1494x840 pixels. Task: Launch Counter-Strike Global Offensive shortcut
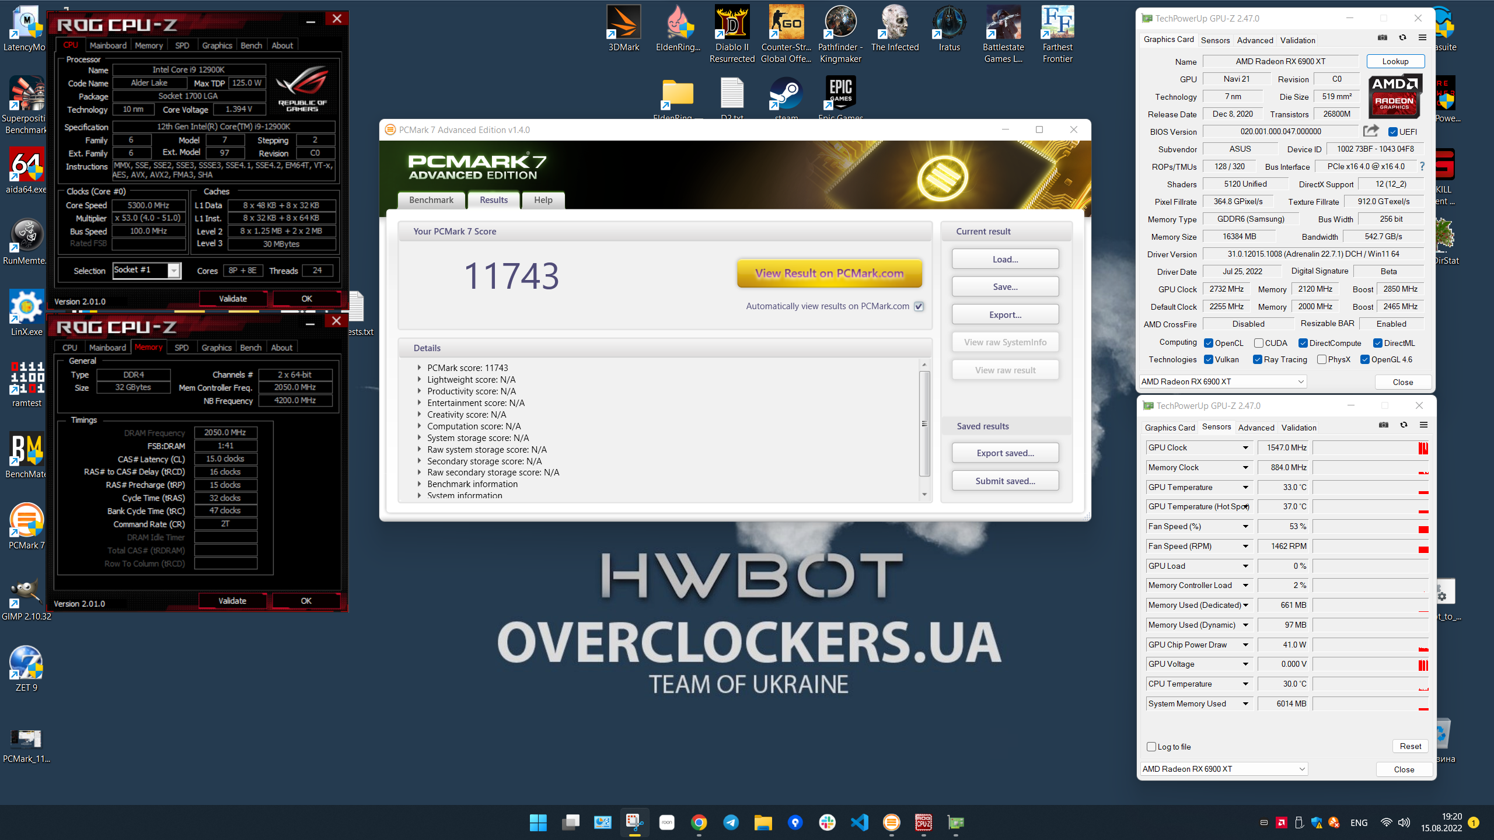(x=786, y=34)
